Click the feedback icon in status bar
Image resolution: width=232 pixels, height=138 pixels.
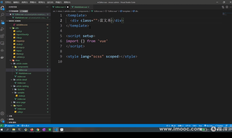coord(227,126)
